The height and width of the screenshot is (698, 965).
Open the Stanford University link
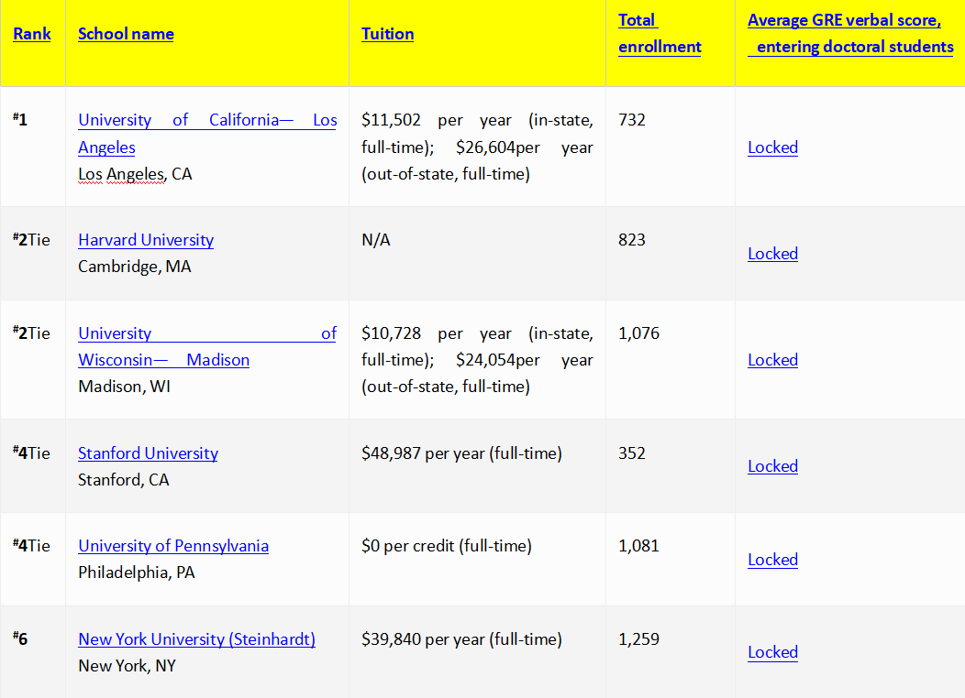coord(148,453)
